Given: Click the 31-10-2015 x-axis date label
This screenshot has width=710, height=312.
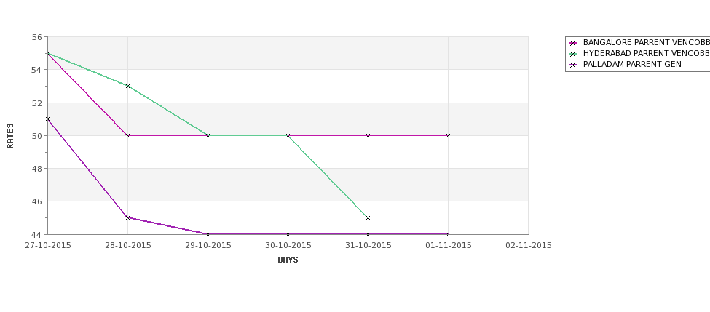Looking at the screenshot, I should [x=368, y=245].
